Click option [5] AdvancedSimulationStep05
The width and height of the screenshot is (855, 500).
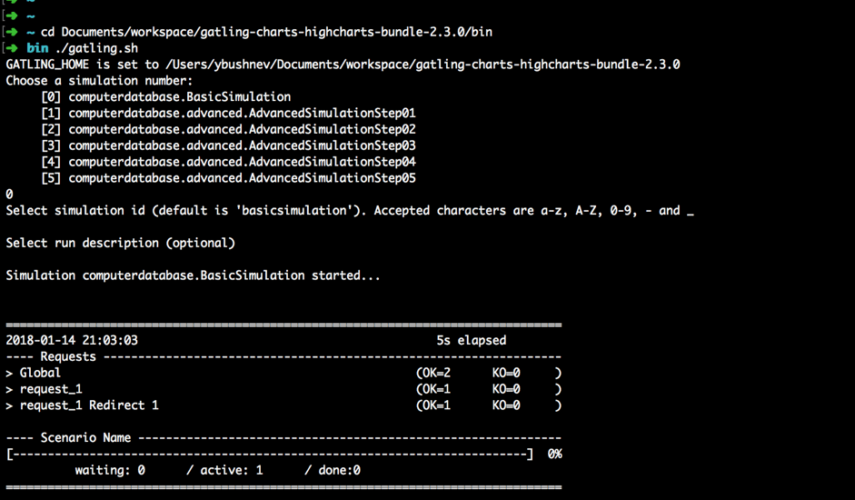(x=228, y=178)
